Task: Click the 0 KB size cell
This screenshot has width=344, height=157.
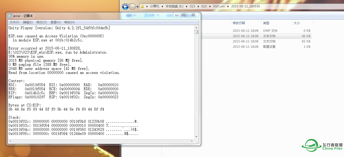Action: click(x=307, y=31)
